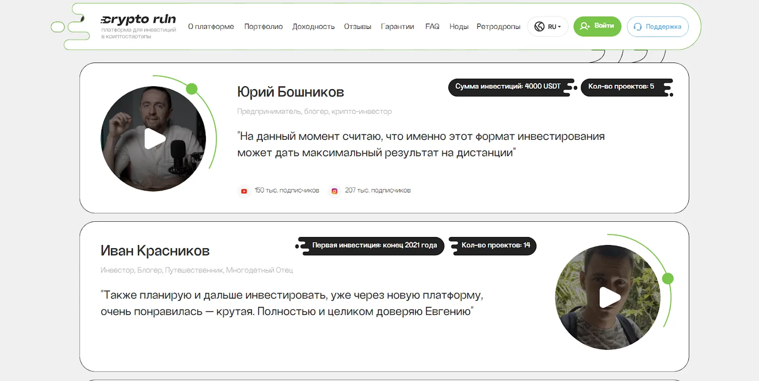This screenshot has width=759, height=381.
Task: Click the headset icon in Поддержка
Action: (x=638, y=27)
